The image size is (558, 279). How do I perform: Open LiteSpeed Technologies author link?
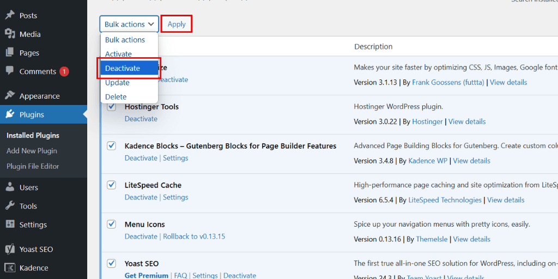coord(445,200)
